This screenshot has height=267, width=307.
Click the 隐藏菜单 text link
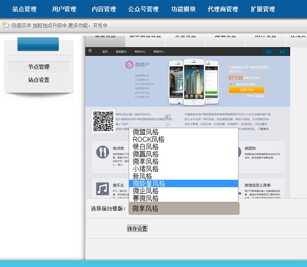(21, 25)
